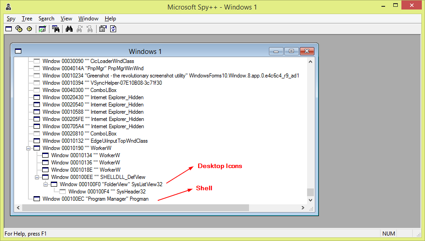Click the tree vertical scrollbar up arrow

pos(311,62)
